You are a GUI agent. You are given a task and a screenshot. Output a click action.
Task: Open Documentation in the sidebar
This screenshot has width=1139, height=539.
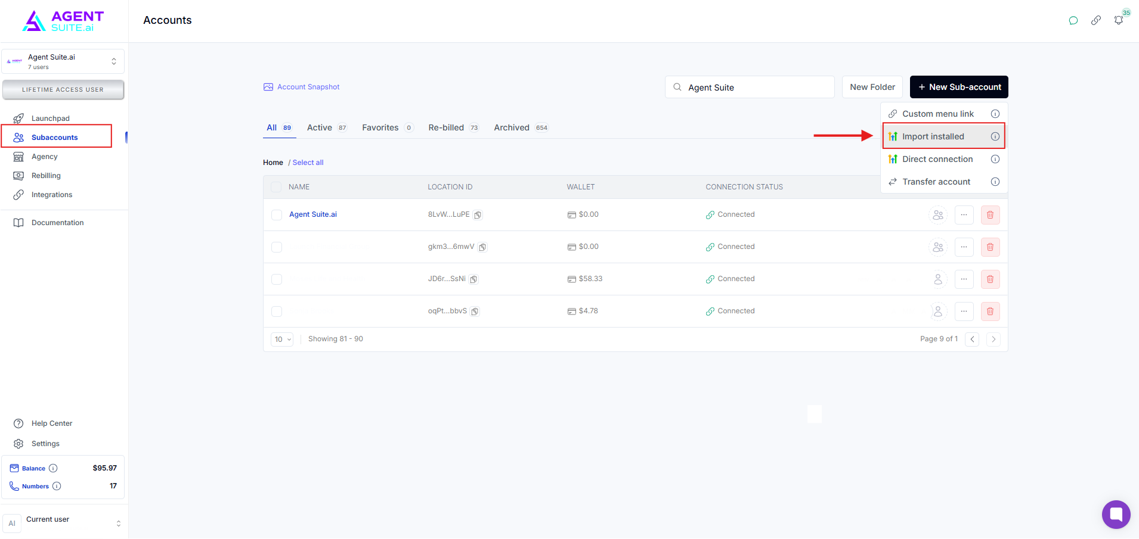(x=57, y=223)
